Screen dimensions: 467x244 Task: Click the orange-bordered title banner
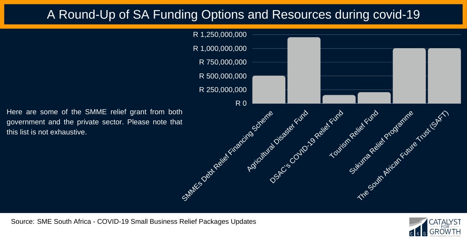coord(233,15)
